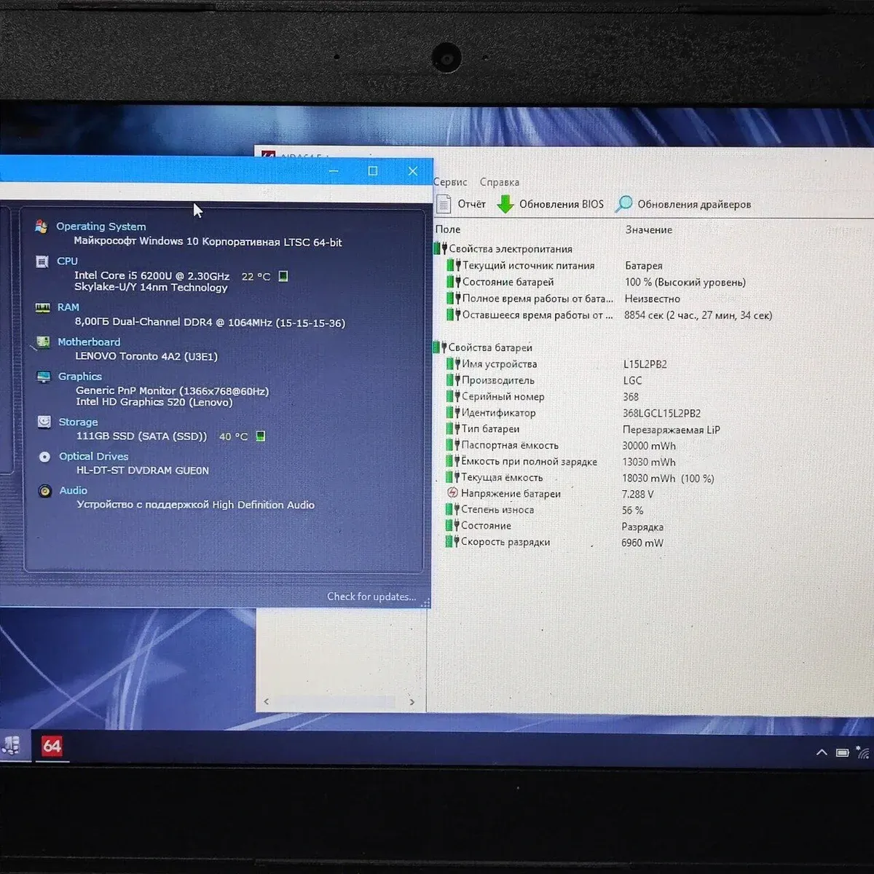The image size is (874, 874).
Task: Click the Обновления BIOS green arrow button
Action: 551,205
